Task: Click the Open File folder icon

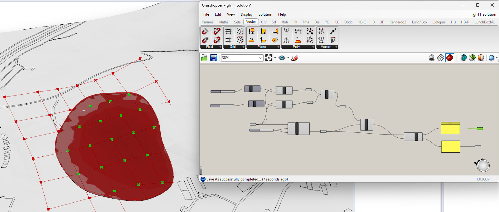Action: 204,58
